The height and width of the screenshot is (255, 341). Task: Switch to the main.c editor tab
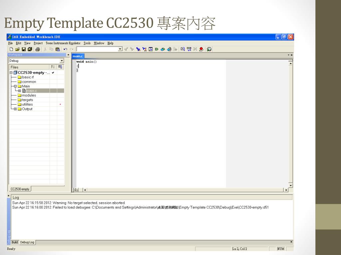(78, 56)
